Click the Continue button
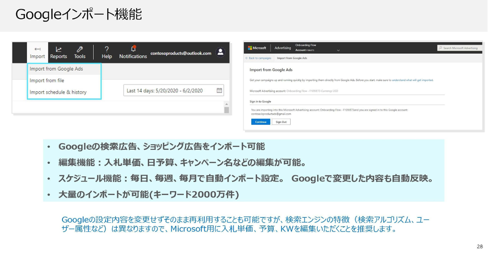488x257 pixels. click(260, 122)
